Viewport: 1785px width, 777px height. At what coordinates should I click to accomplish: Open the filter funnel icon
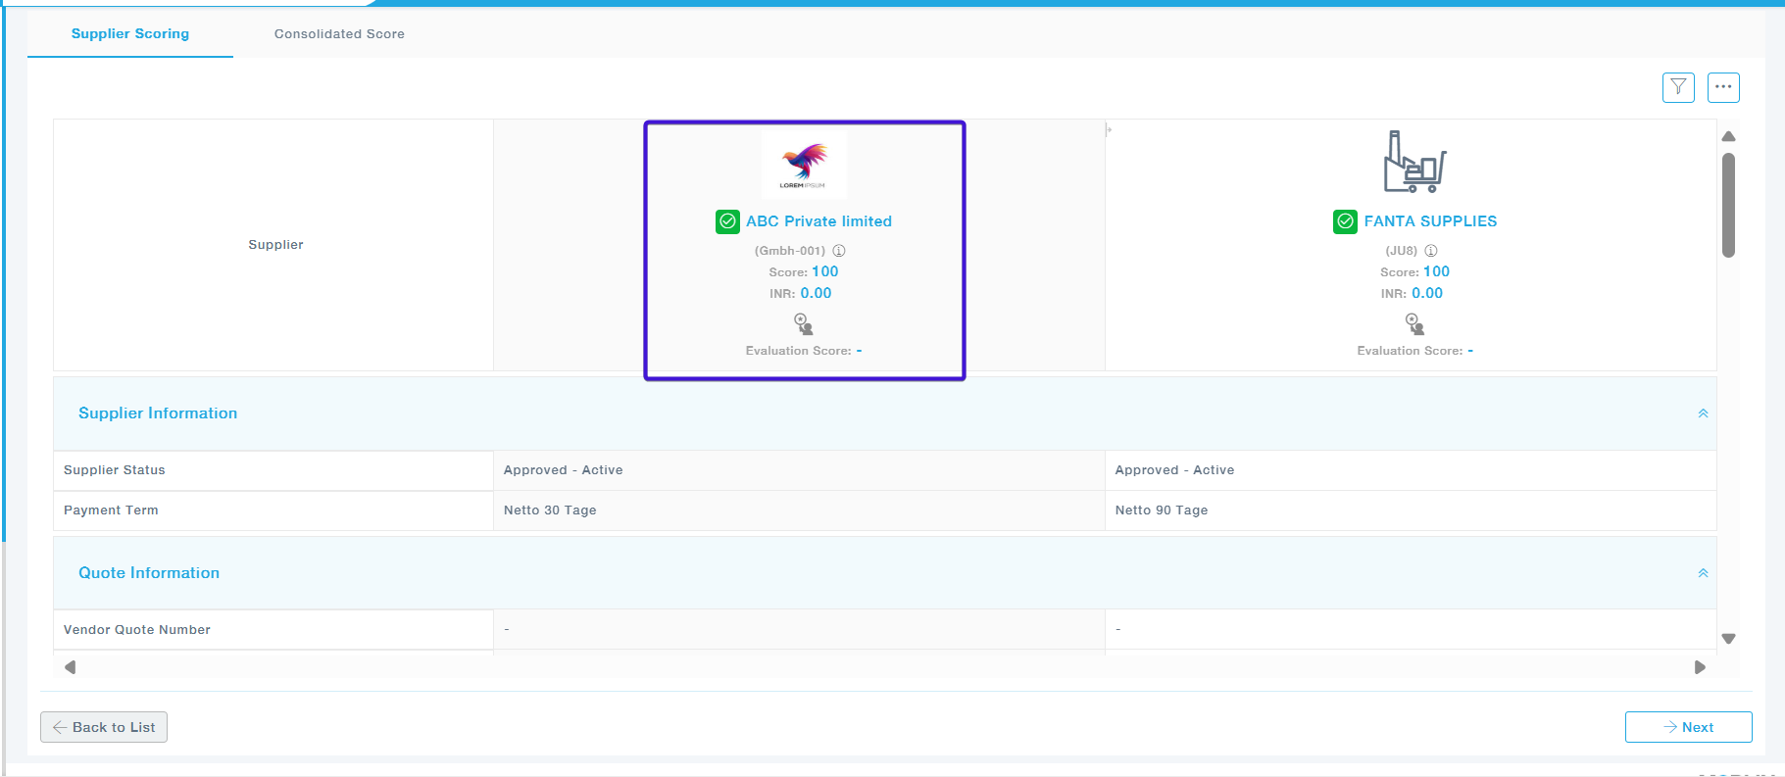[x=1678, y=87]
